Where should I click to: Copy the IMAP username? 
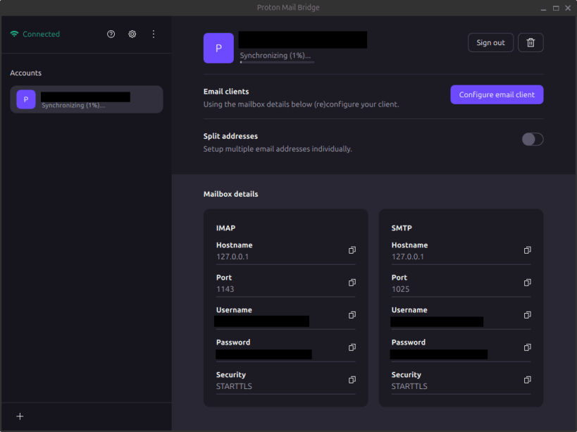pyautogui.click(x=352, y=315)
